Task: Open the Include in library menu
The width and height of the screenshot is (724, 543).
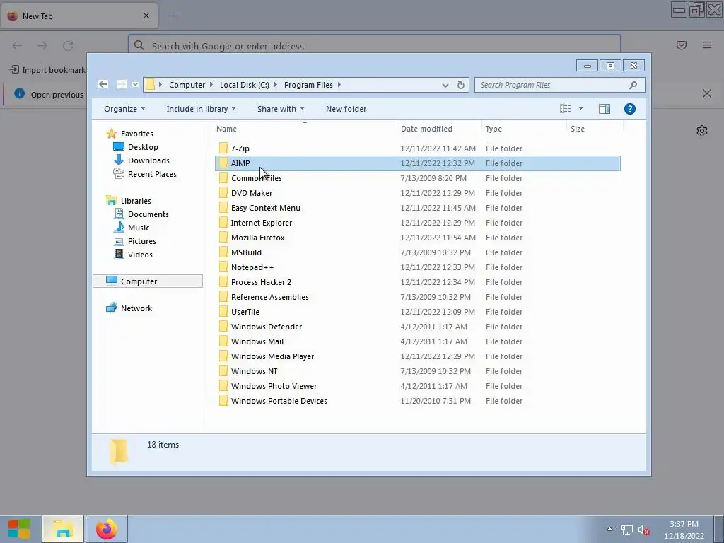Action: [x=201, y=109]
